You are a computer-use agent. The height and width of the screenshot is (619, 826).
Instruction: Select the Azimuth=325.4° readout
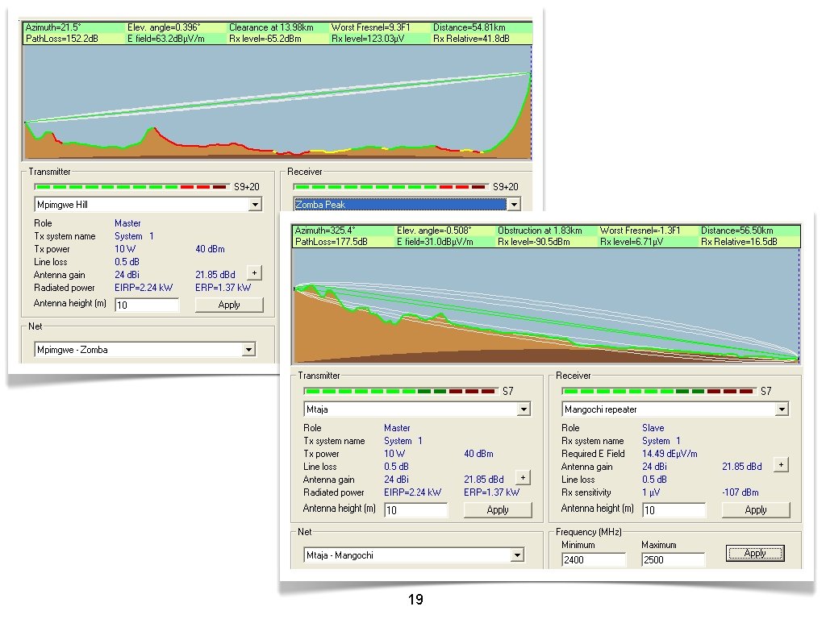(x=325, y=231)
